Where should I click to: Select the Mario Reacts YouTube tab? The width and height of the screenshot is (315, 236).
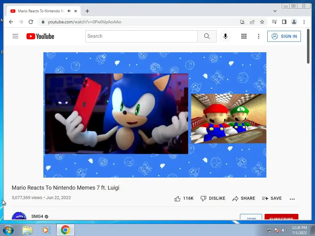pyautogui.click(x=41, y=11)
